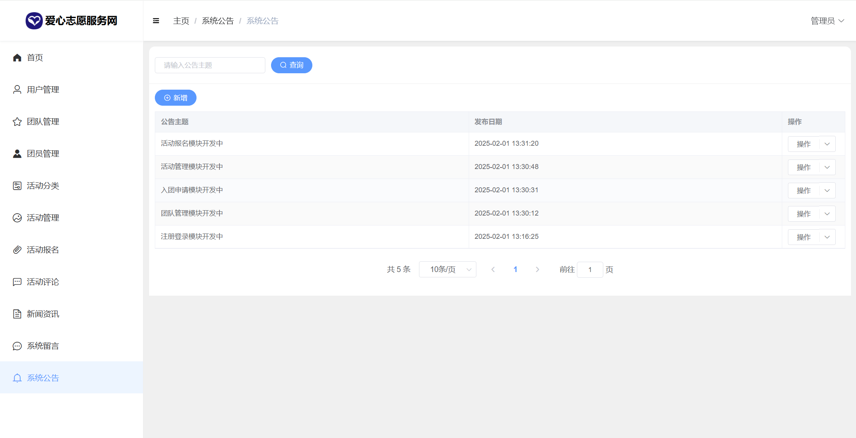This screenshot has width=856, height=438.
Task: Focus the 请输入公告主题 search field
Action: (210, 65)
